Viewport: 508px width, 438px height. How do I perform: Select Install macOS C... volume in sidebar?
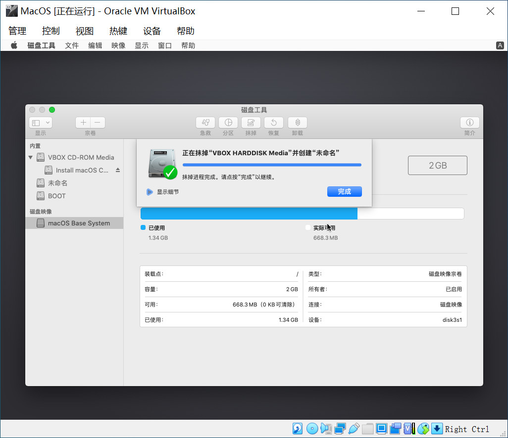click(x=75, y=170)
